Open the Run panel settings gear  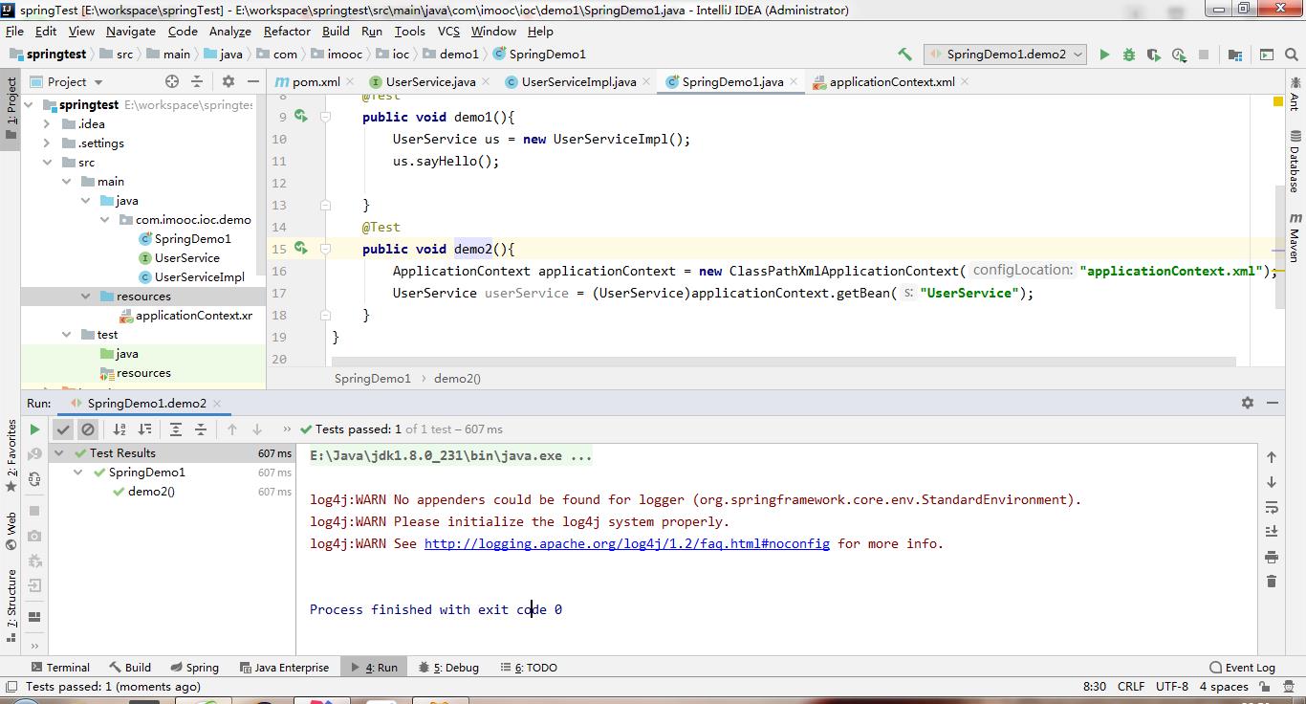point(1247,403)
